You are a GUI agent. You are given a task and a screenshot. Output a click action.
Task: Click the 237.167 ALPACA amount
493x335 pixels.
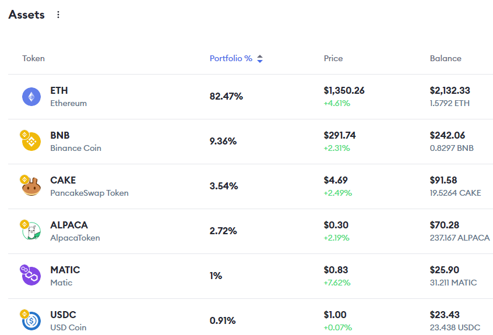point(460,238)
